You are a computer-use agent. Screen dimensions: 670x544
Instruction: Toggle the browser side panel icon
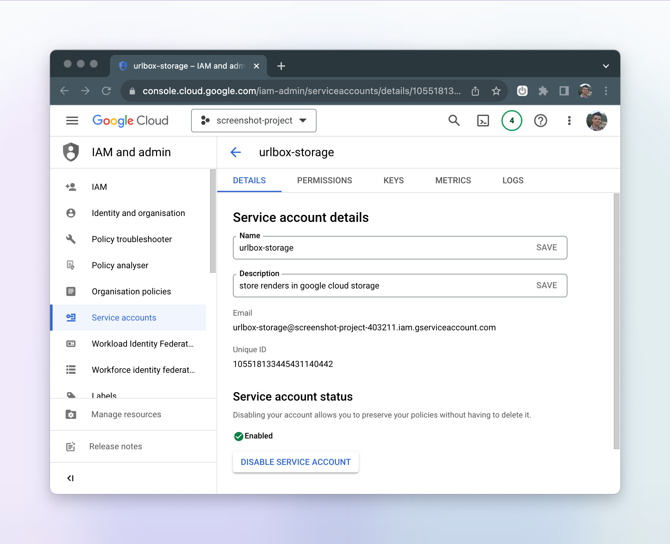[564, 91]
